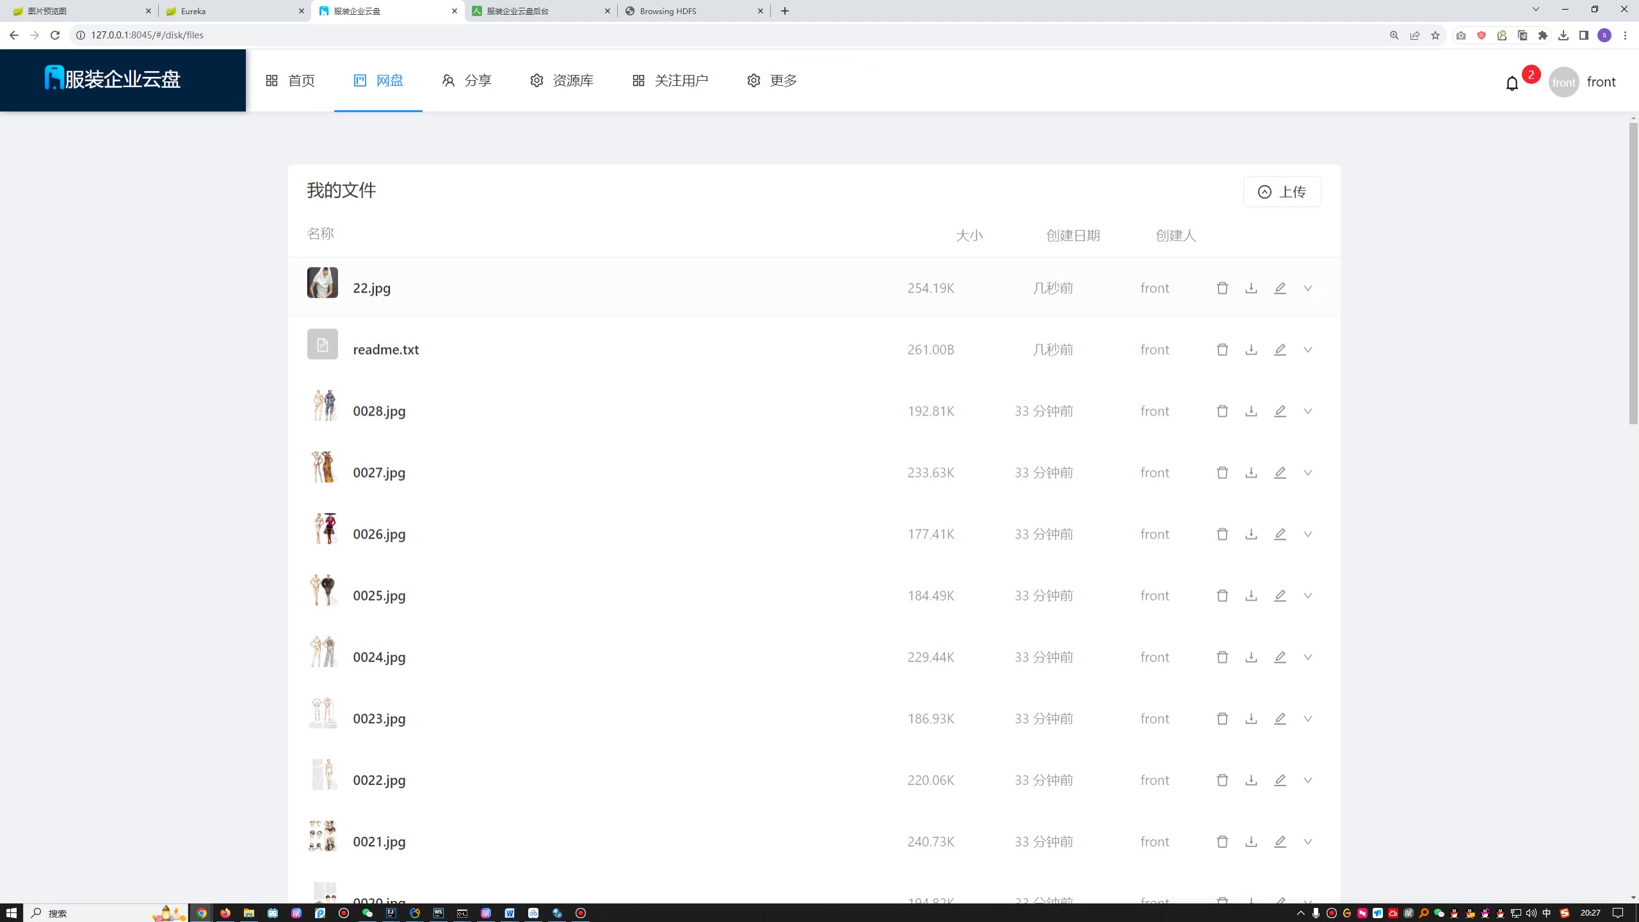Download 0021.jpg
1639x922 pixels.
[x=1251, y=841]
